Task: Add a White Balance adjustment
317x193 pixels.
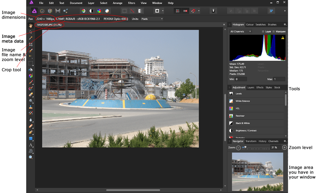Action: [256, 101]
